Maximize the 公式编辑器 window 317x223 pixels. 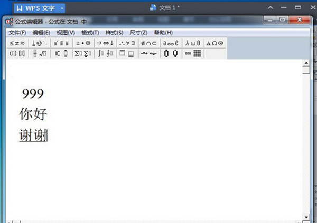pyautogui.click(x=283, y=20)
